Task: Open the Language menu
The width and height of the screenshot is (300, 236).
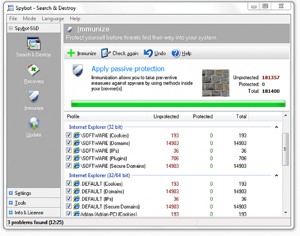Action: [x=53, y=19]
